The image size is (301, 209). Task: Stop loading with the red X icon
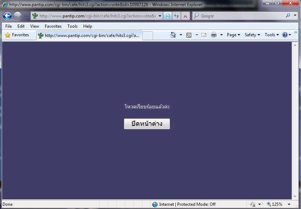[185, 16]
